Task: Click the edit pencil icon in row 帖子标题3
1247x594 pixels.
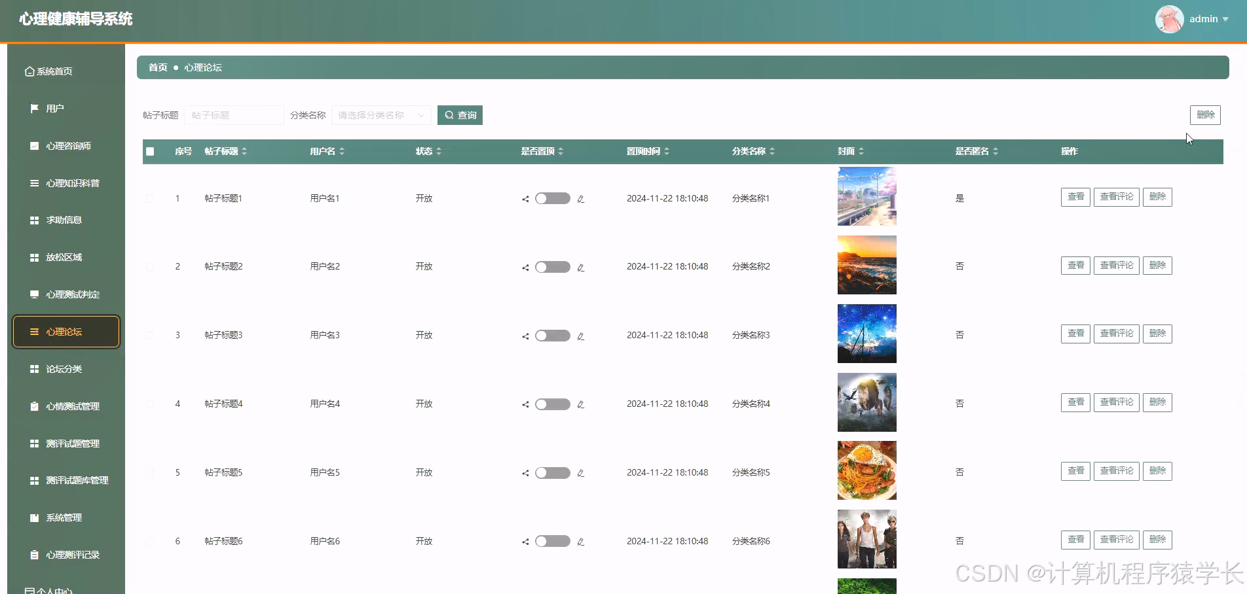Action: click(x=581, y=336)
